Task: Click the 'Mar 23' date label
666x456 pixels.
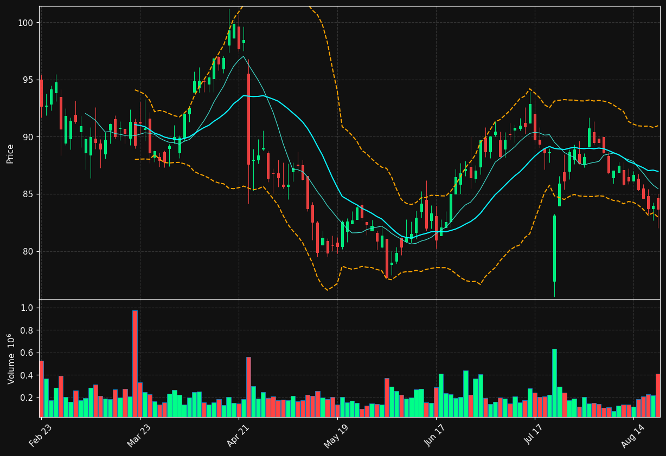Action: pos(139,434)
